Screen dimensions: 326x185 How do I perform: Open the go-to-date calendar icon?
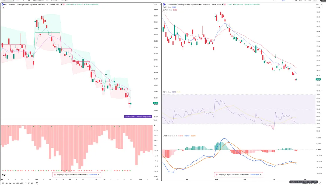37,183
